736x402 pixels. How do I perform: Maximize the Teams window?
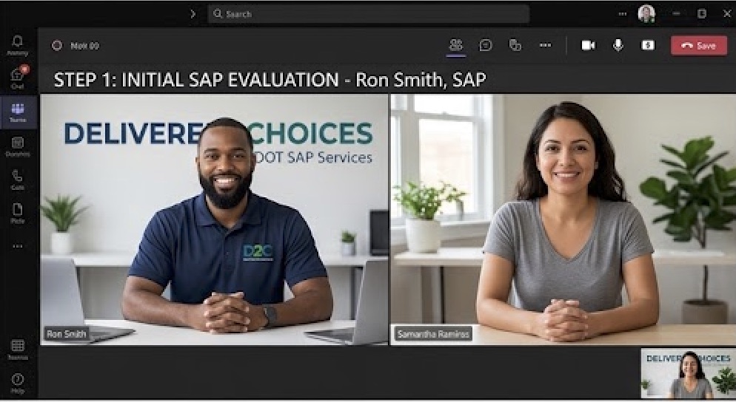click(x=702, y=13)
